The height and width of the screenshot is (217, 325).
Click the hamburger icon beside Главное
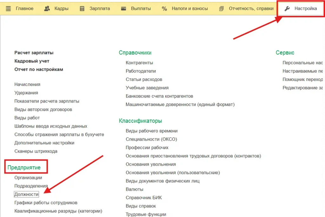point(8,9)
